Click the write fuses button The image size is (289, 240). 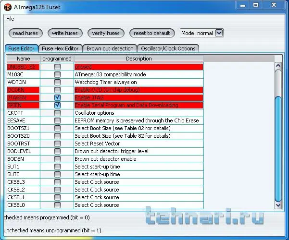[x=65, y=33]
